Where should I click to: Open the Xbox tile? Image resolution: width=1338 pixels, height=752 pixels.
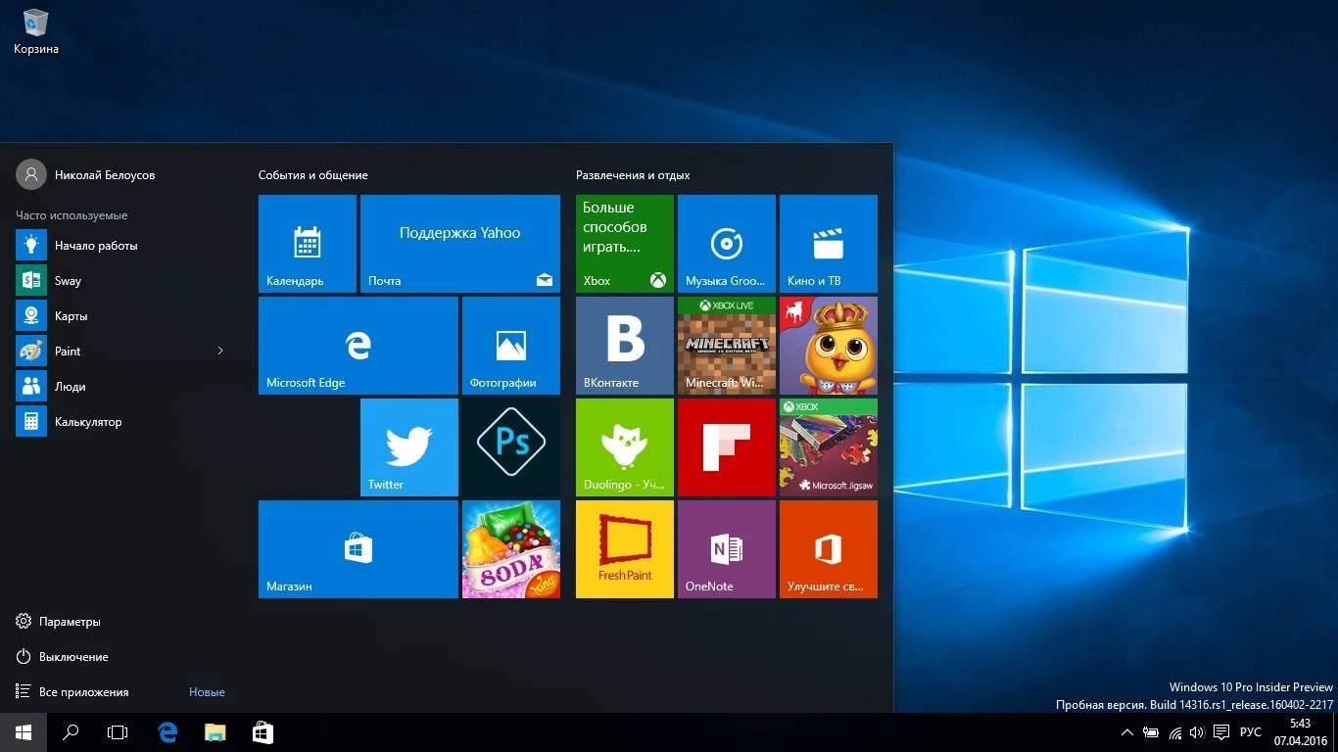click(x=625, y=244)
